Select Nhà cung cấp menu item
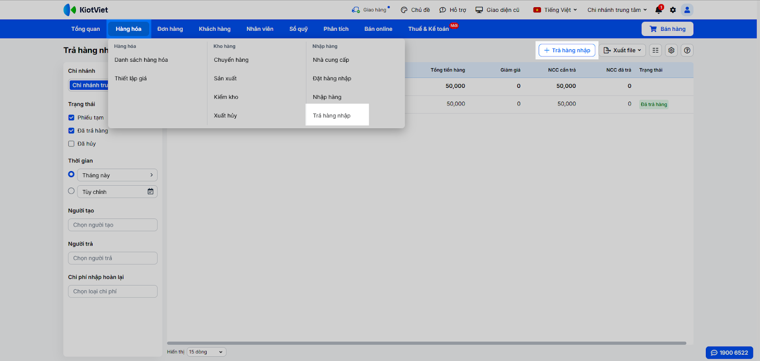 coord(331,60)
